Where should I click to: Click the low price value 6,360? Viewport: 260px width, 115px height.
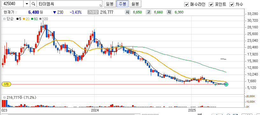[179, 12]
